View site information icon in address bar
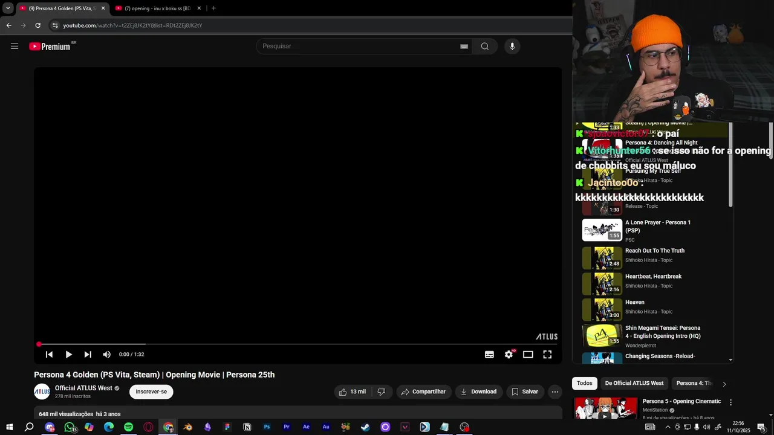The height and width of the screenshot is (435, 774). click(x=55, y=25)
